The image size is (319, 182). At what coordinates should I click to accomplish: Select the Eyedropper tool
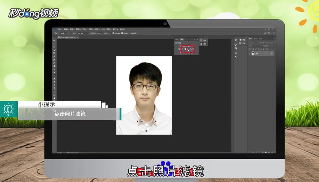pyautogui.click(x=54, y=57)
